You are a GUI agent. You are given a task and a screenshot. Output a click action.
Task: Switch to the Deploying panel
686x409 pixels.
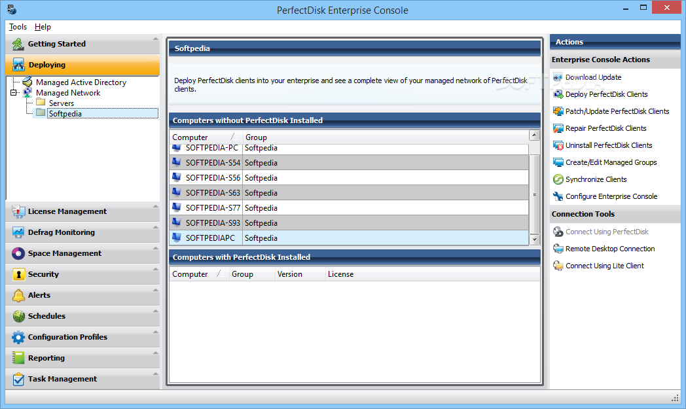tap(82, 65)
